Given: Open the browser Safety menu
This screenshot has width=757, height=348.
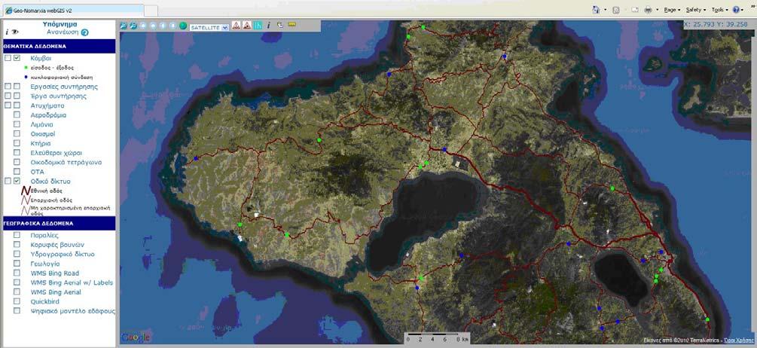Looking at the screenshot, I should point(696,10).
